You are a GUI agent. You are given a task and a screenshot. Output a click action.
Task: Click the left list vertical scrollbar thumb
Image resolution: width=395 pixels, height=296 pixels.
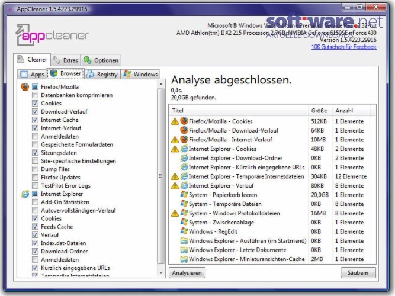[x=161, y=176]
